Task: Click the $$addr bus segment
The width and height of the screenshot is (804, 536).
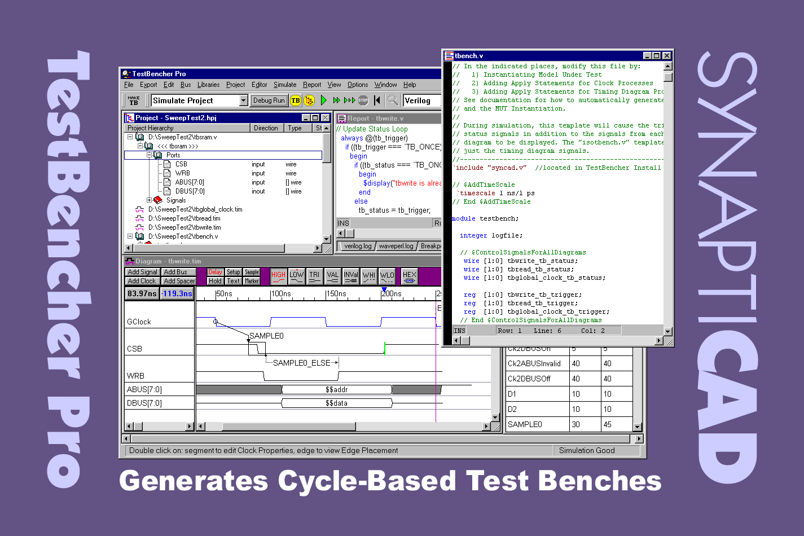Action: coord(337,389)
